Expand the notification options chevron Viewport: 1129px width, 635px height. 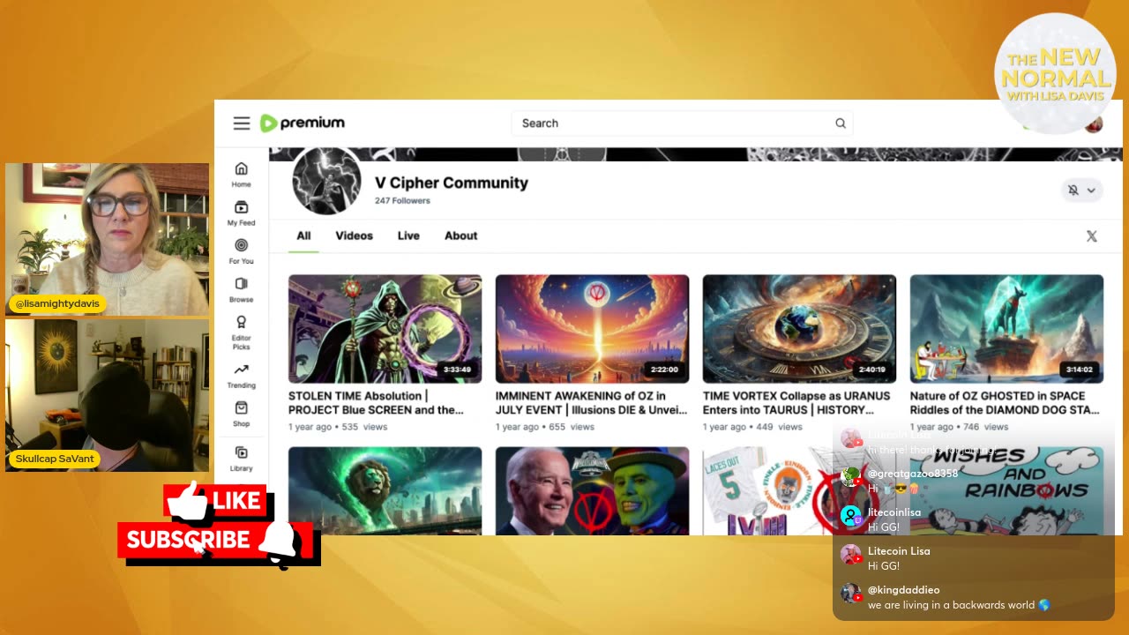coord(1091,190)
